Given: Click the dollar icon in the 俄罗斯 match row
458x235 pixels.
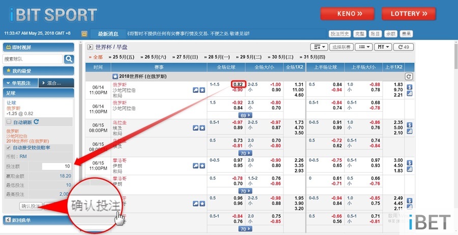Looking at the screenshot, I should [410, 87].
